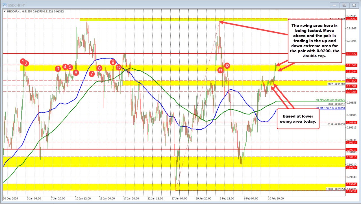Click red circle marker number 7

click(92, 74)
